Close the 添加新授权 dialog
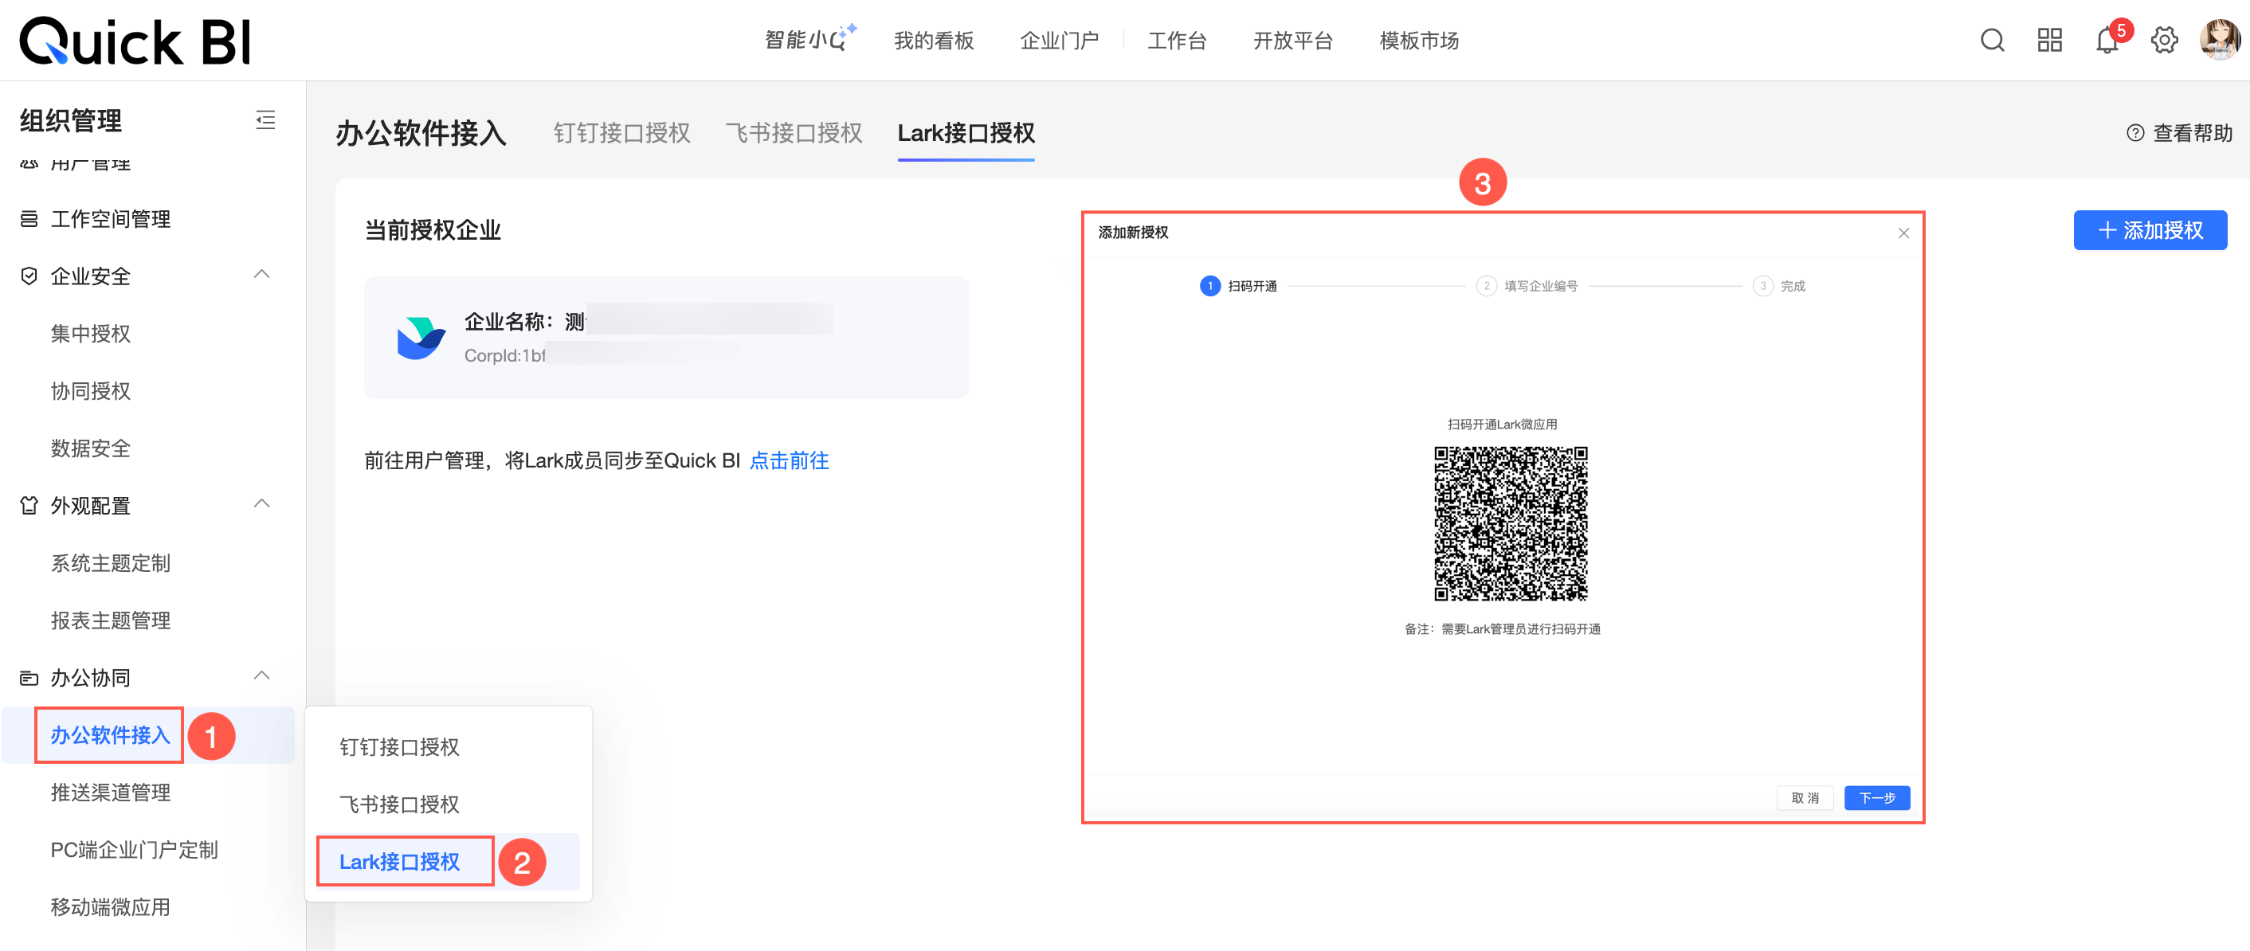This screenshot has height=951, width=2250. coord(1903,233)
